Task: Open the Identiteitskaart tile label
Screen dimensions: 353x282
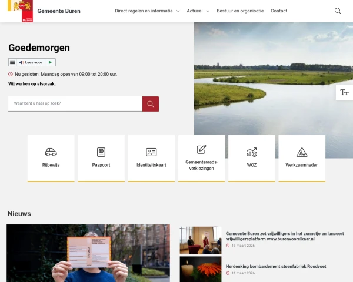Action: click(x=151, y=165)
